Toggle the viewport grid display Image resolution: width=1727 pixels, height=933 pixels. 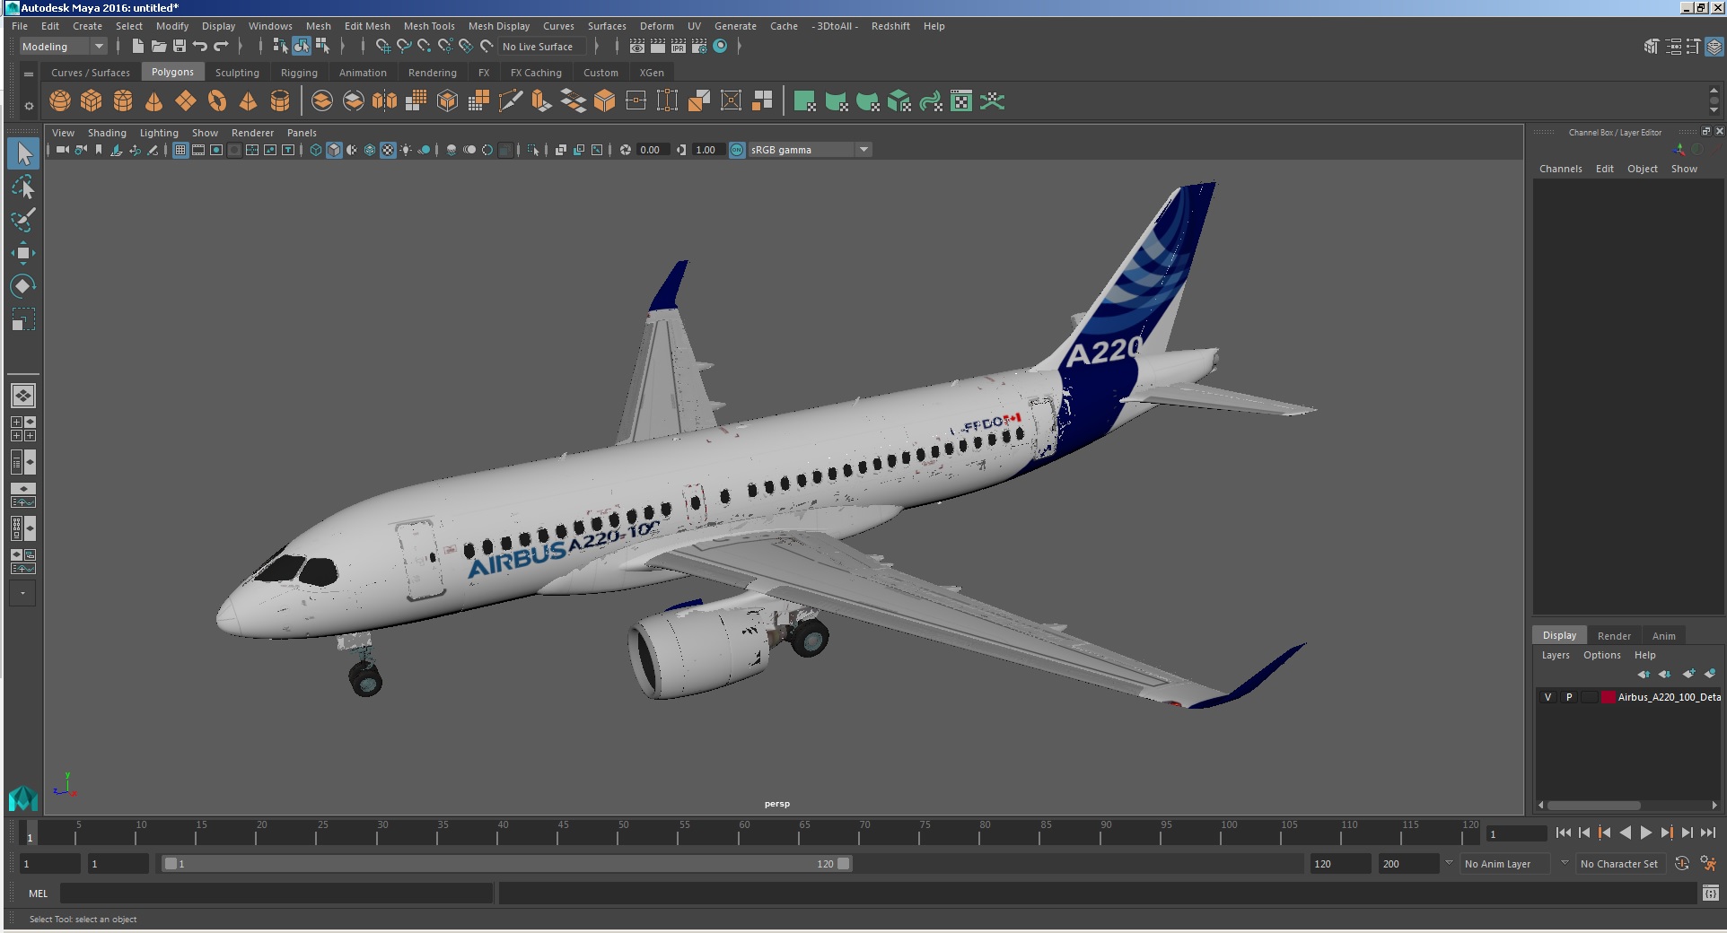pyautogui.click(x=180, y=150)
